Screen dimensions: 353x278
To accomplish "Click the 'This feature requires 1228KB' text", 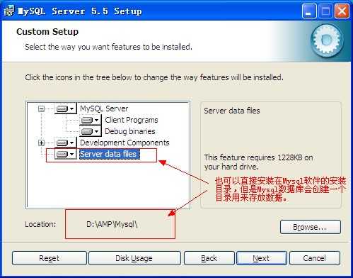I will click(259, 162).
